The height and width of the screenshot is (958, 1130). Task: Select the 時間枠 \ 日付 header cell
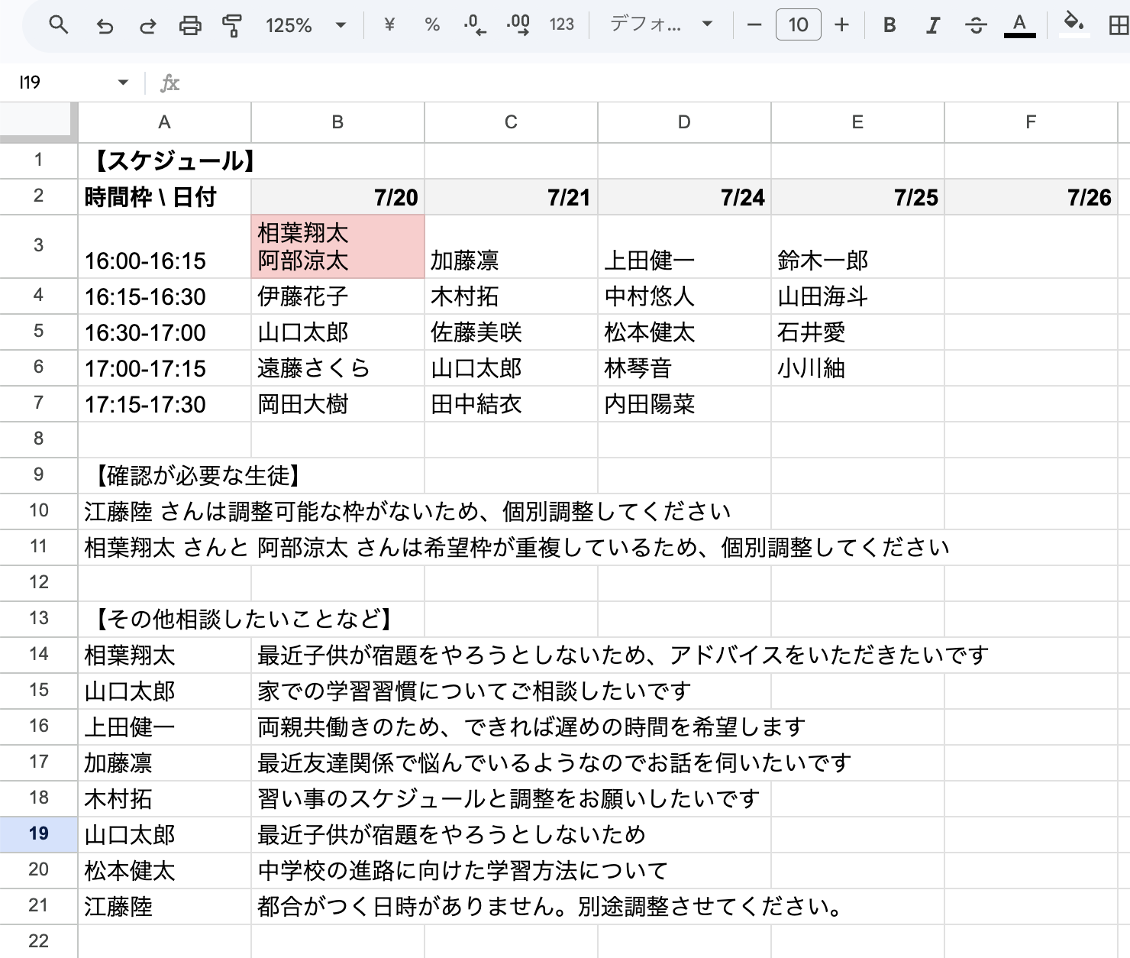(164, 197)
